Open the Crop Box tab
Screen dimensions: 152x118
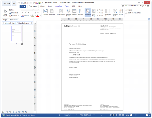pyautogui.click(x=58, y=6)
